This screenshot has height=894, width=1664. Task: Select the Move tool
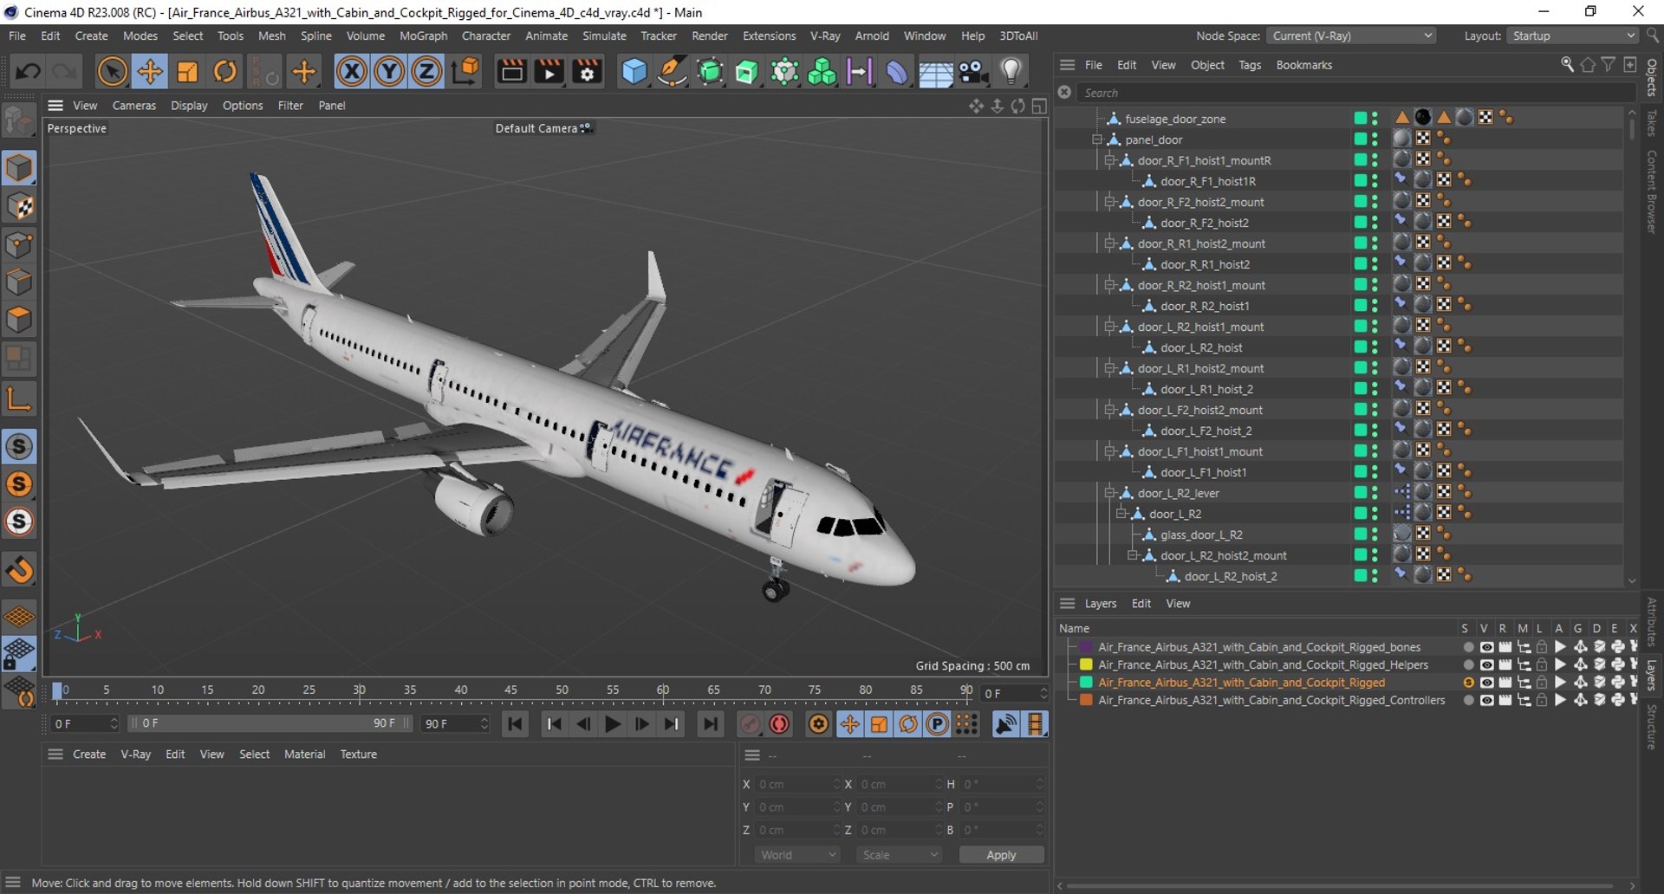coord(150,72)
